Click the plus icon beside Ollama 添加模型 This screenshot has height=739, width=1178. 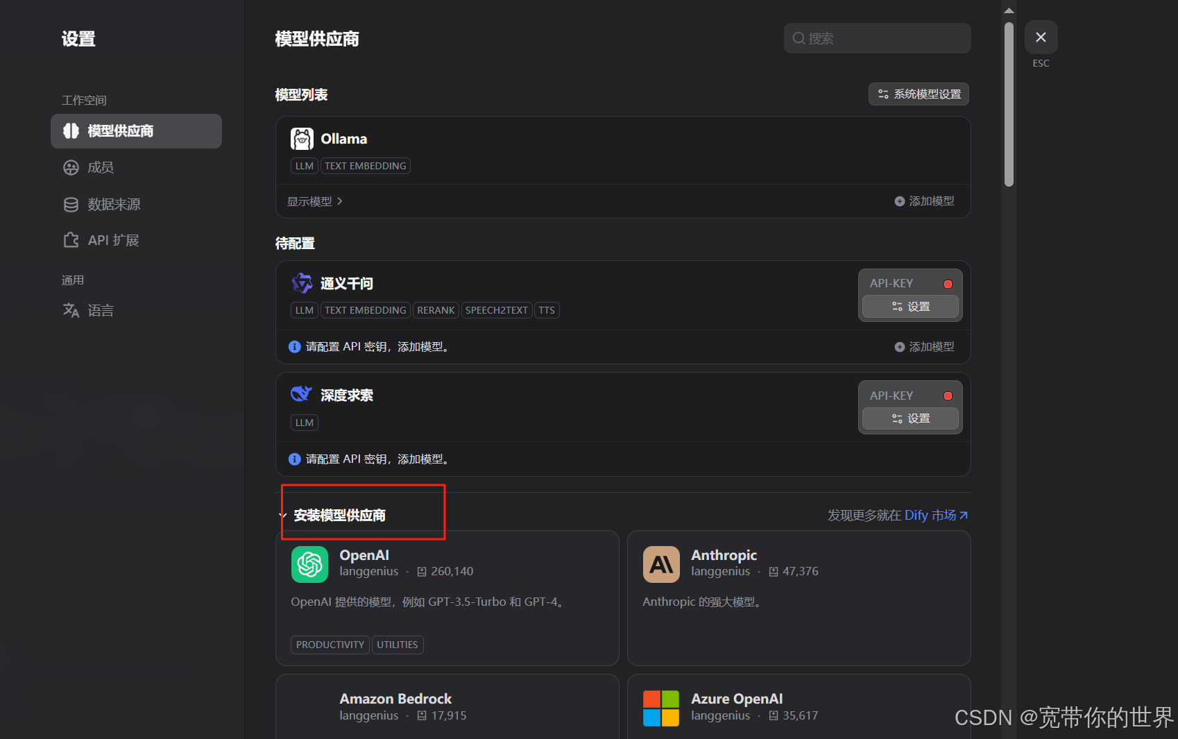[900, 201]
